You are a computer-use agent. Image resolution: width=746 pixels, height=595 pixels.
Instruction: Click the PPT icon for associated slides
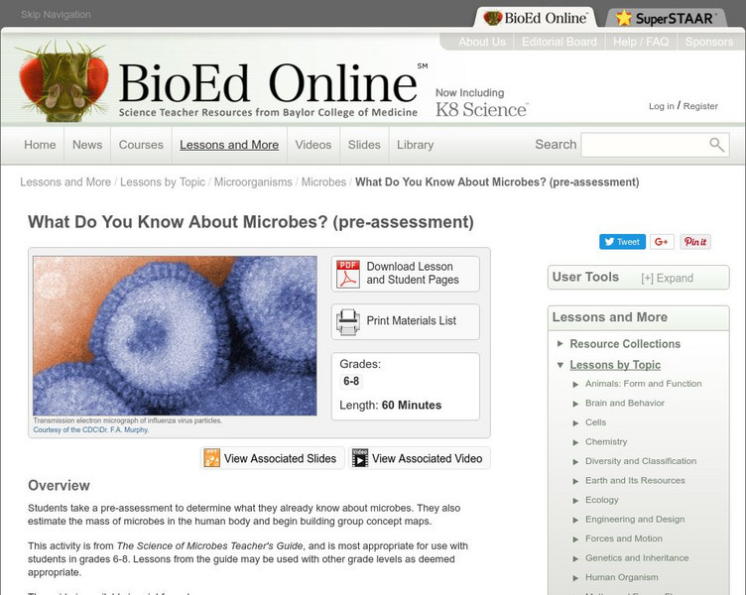click(x=211, y=458)
